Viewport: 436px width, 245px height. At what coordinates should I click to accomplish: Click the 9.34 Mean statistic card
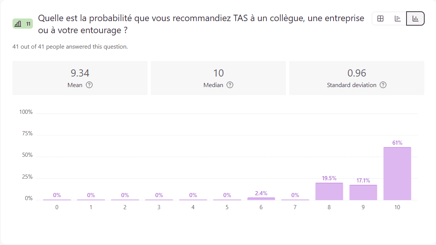point(80,78)
